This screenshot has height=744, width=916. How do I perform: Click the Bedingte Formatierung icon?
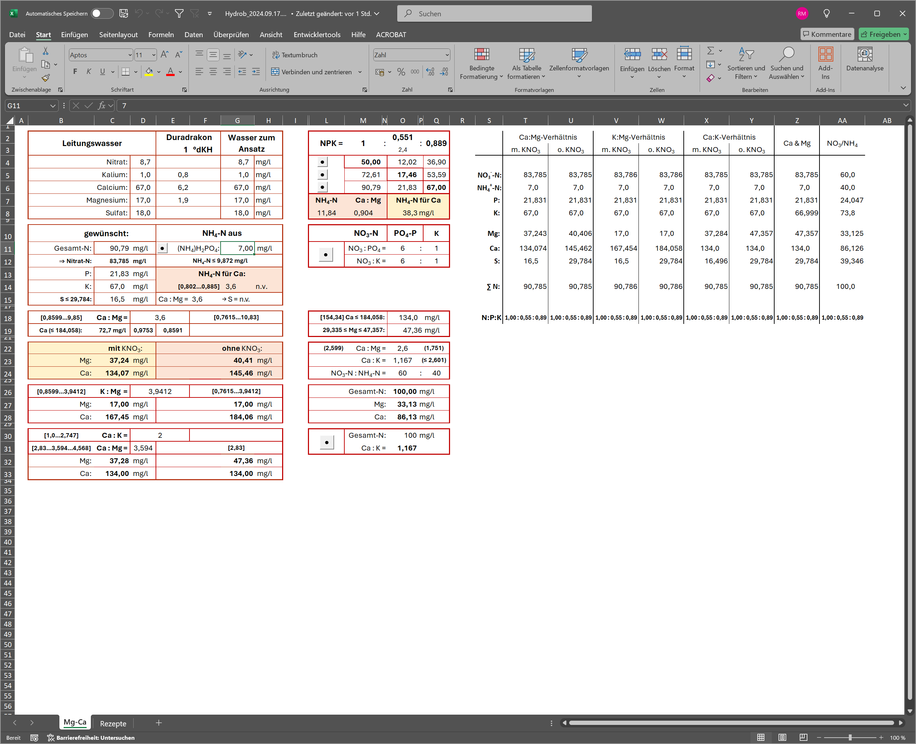click(x=481, y=55)
